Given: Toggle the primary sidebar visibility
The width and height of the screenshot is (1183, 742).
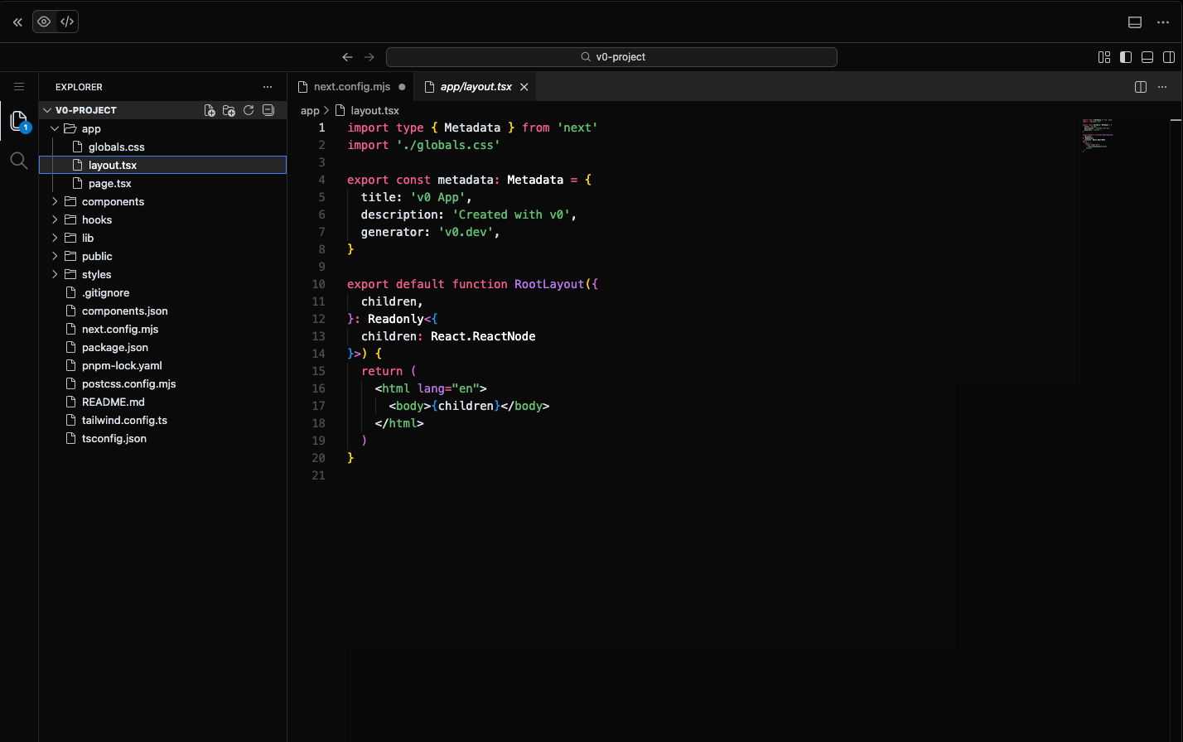Looking at the screenshot, I should [1126, 57].
